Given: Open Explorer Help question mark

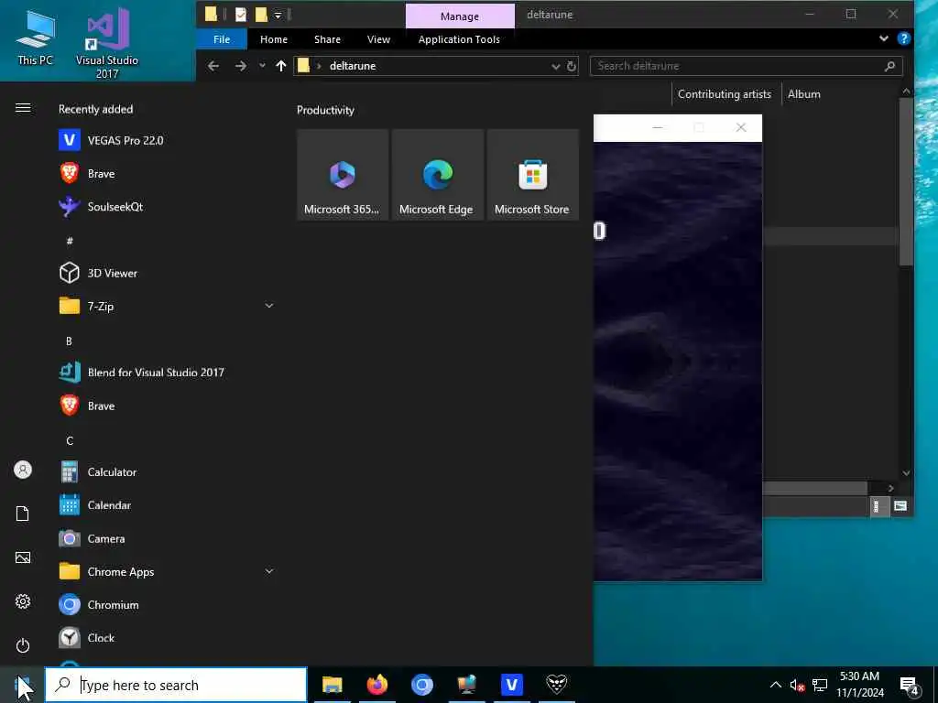Looking at the screenshot, I should click(x=904, y=38).
